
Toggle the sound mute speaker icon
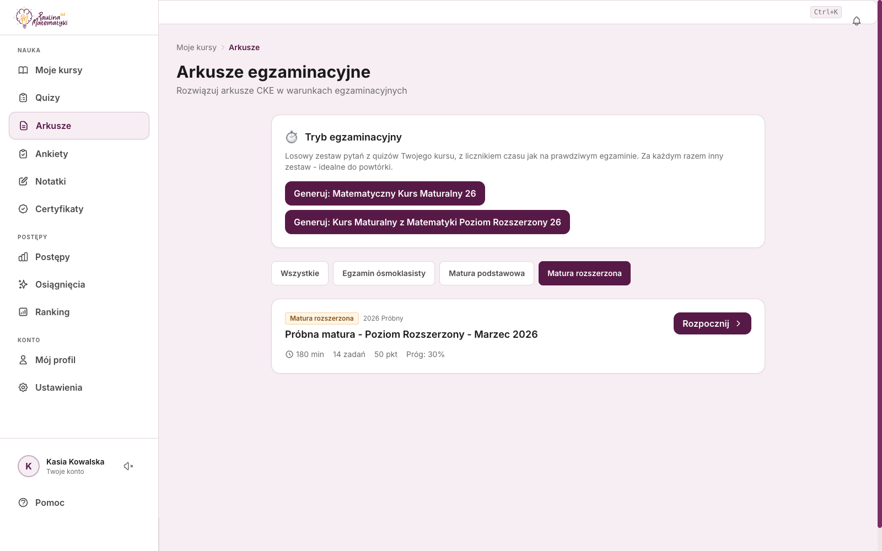tap(128, 466)
